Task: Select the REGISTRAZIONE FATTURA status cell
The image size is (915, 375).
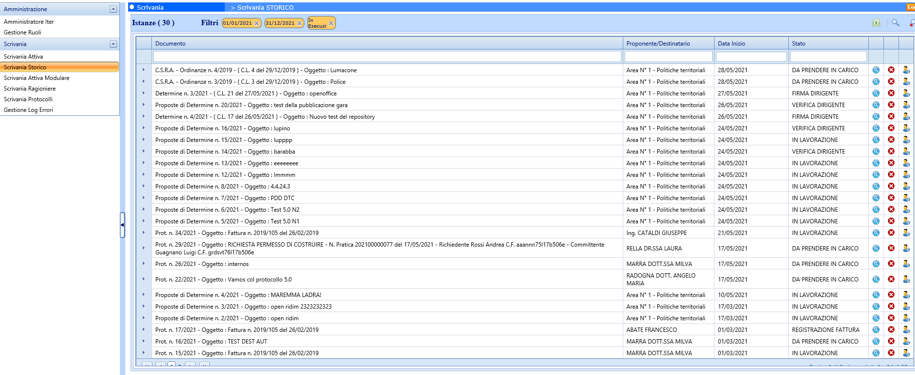Action: [829, 329]
